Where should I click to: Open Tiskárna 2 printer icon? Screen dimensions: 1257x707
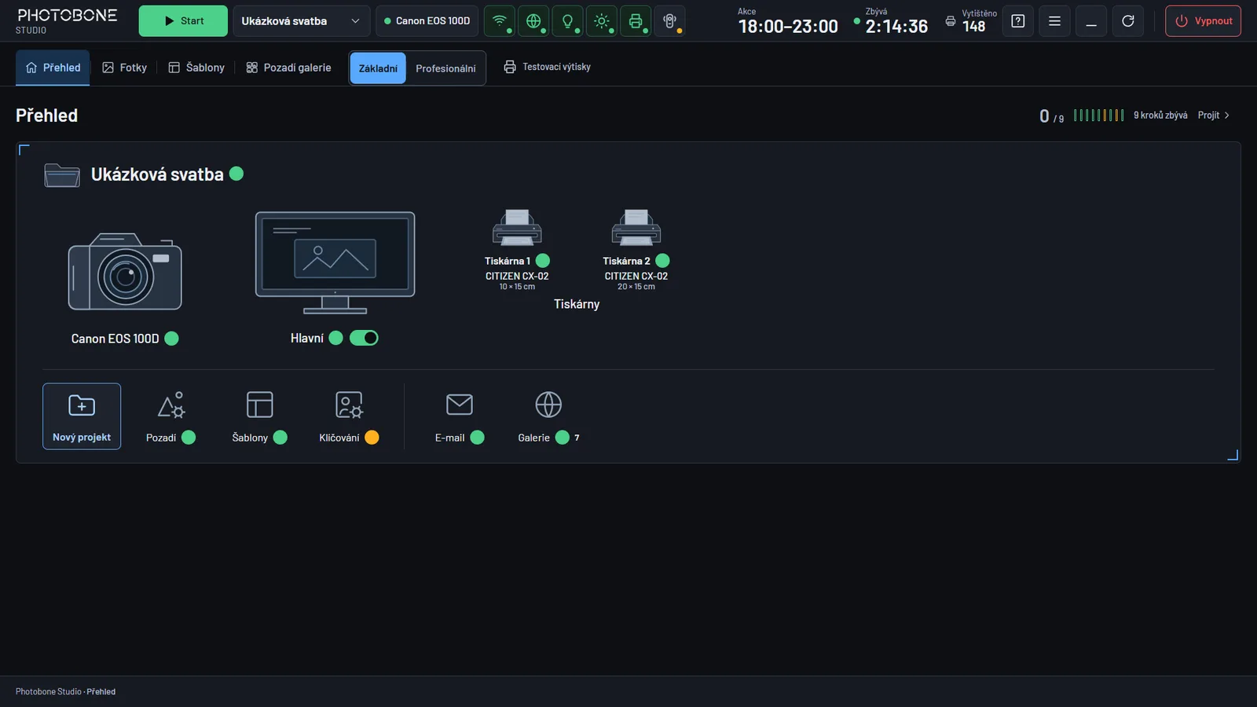[x=636, y=228]
